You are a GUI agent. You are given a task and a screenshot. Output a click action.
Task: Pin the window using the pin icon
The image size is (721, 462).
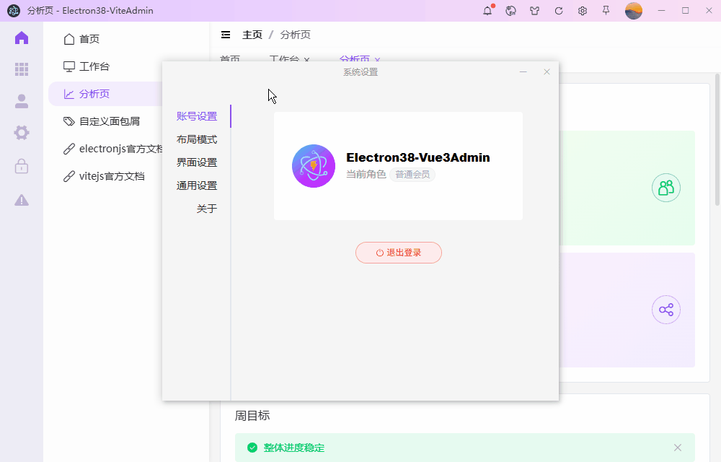tap(606, 11)
